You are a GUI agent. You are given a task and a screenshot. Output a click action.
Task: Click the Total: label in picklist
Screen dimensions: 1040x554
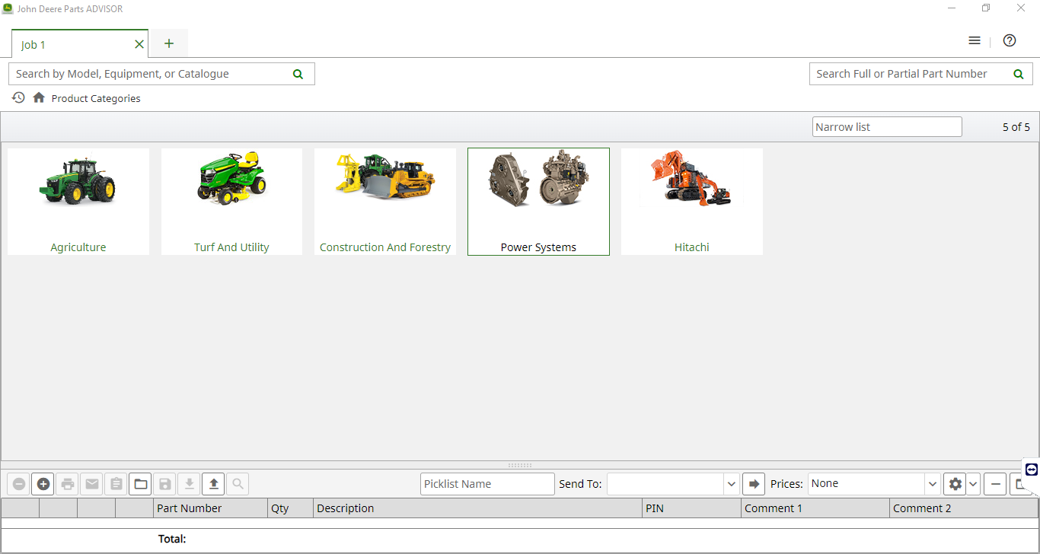172,539
